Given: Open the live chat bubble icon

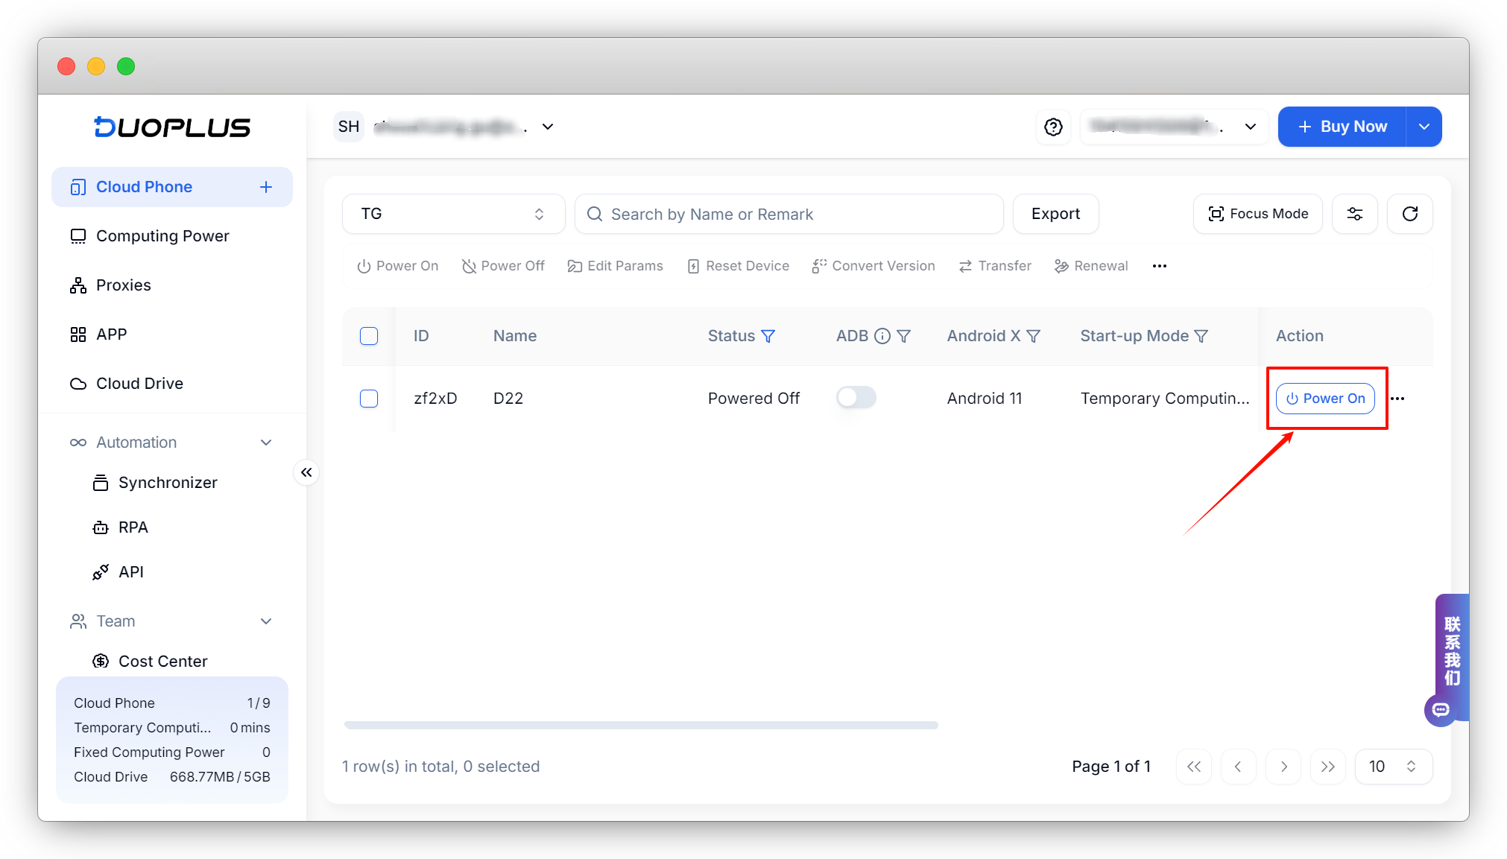Looking at the screenshot, I should tap(1440, 709).
